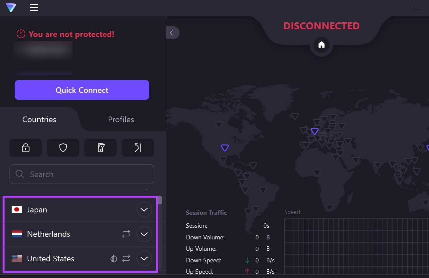Expand the United States server list
Viewport: 429px width, 278px height.
[x=144, y=258]
